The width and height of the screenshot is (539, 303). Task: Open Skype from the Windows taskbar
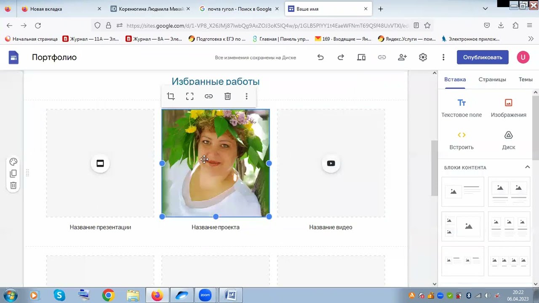(x=59, y=295)
